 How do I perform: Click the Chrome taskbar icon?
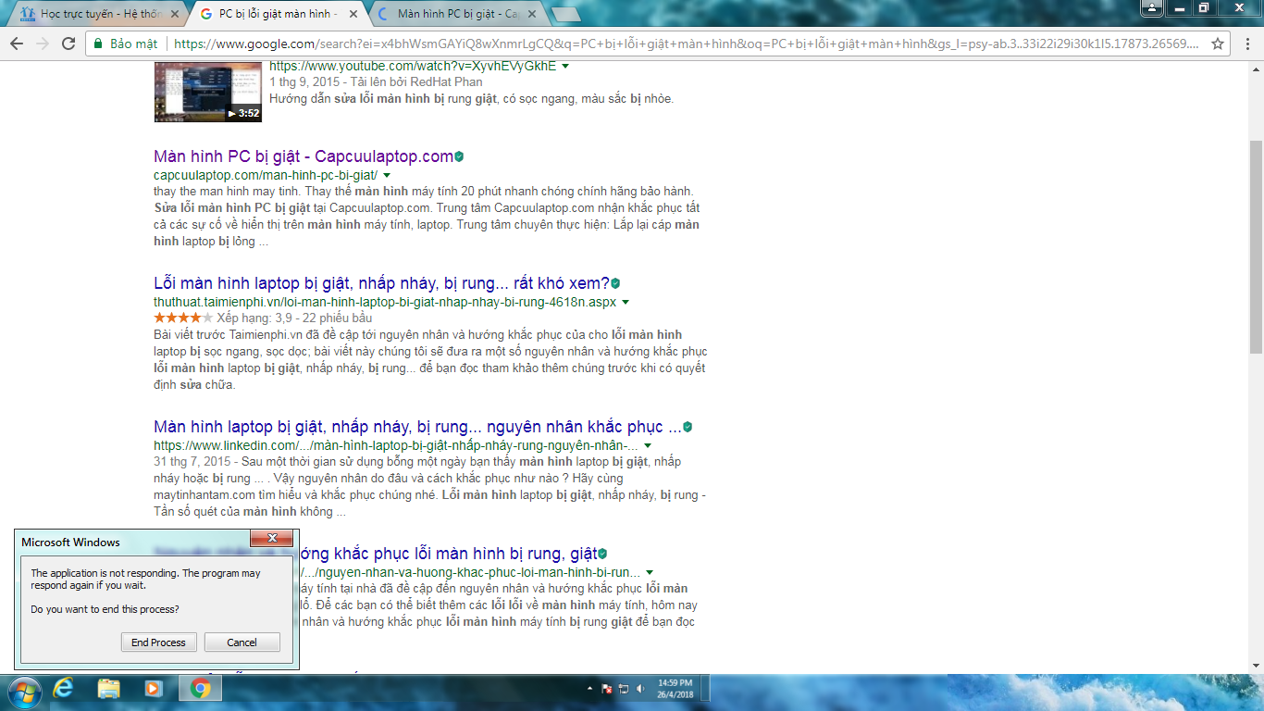click(201, 689)
